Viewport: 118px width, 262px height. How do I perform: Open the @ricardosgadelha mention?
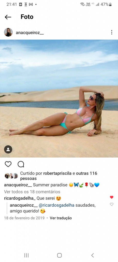pos(56,205)
